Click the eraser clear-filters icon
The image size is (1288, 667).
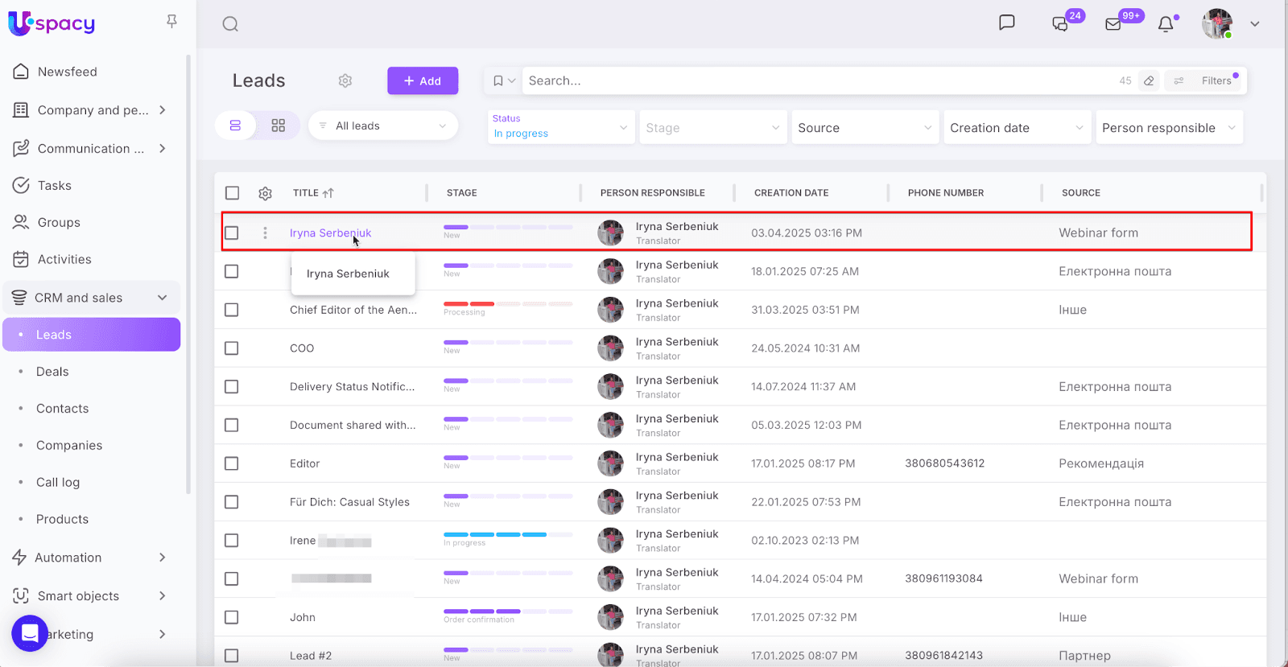(x=1149, y=80)
